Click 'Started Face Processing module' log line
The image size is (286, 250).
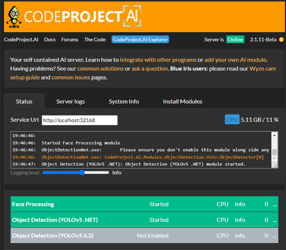tap(81, 143)
